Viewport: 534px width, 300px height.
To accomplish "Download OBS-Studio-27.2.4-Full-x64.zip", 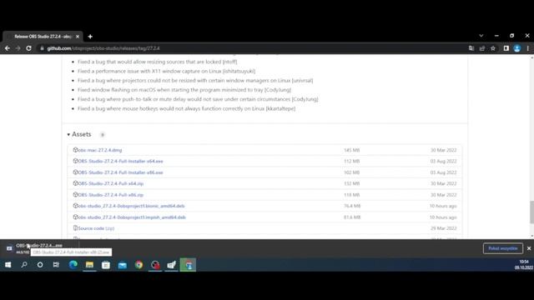I will (x=111, y=183).
